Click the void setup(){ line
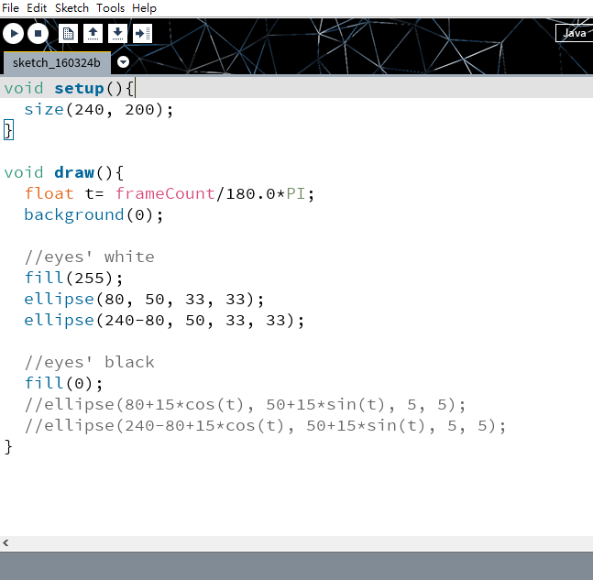The width and height of the screenshot is (593, 580). point(69,89)
